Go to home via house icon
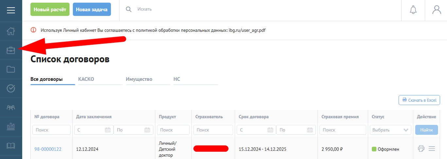This screenshot has width=447, height=159. point(11,31)
